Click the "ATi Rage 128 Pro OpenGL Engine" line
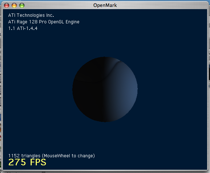 click(44, 22)
